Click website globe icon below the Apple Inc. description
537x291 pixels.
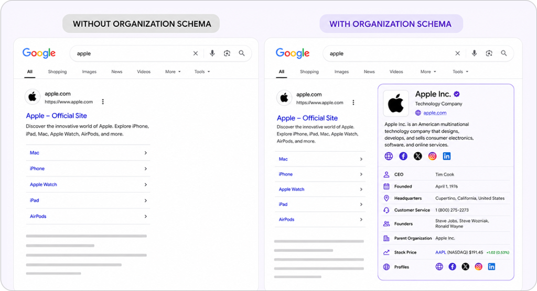(389, 156)
